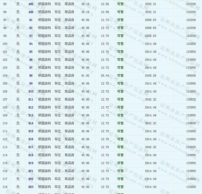This screenshot has width=202, height=194.
Task: Select the B3 unit link
Action: (x=31, y=36)
